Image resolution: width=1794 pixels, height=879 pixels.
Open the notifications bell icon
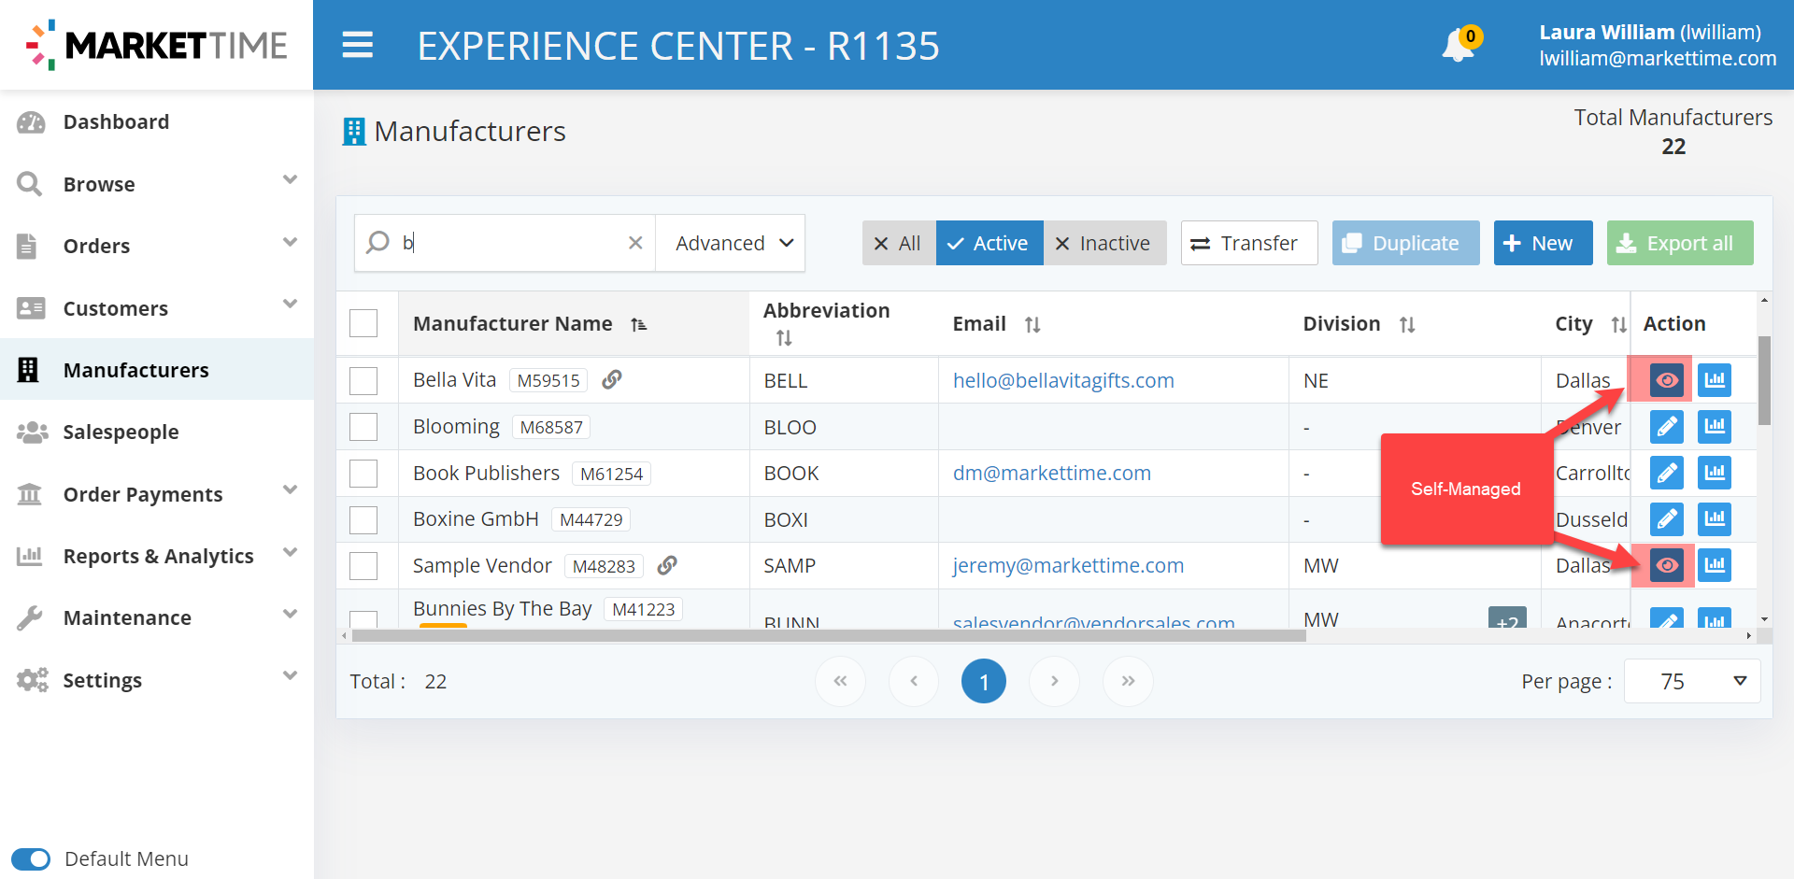1457,45
